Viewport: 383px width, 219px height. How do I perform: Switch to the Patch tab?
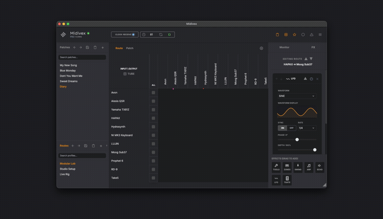[130, 48]
